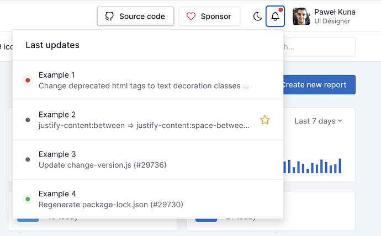
Task: Open the Last 7 days dropdown
Action: tap(318, 121)
